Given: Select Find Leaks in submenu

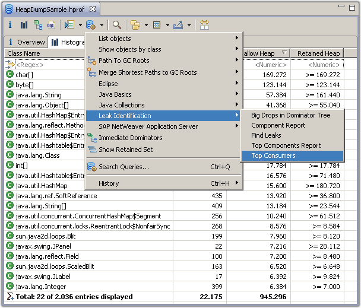Looking at the screenshot, I should pos(292,135).
